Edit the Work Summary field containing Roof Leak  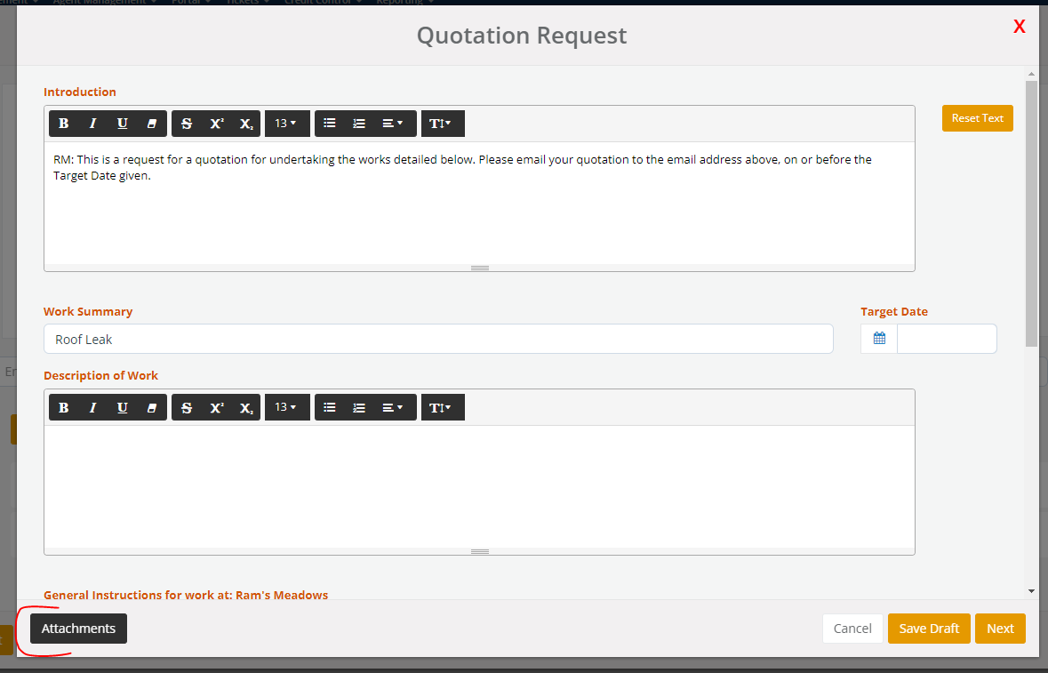tap(438, 339)
